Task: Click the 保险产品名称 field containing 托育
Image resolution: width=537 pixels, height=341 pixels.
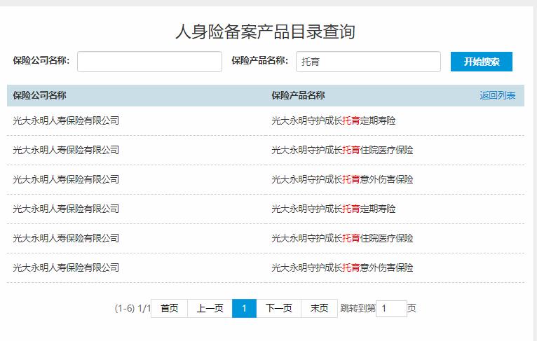Action: [x=368, y=62]
